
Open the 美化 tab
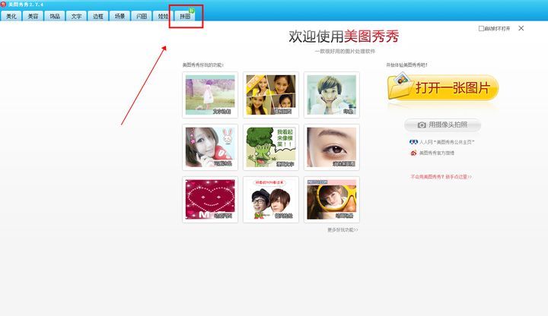11,16
